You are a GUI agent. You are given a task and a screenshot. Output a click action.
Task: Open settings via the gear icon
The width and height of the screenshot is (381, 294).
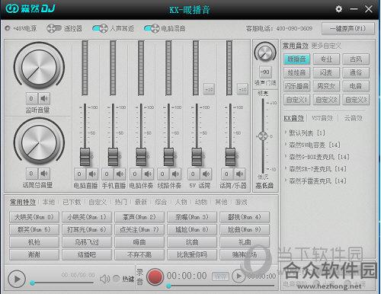(x=338, y=9)
